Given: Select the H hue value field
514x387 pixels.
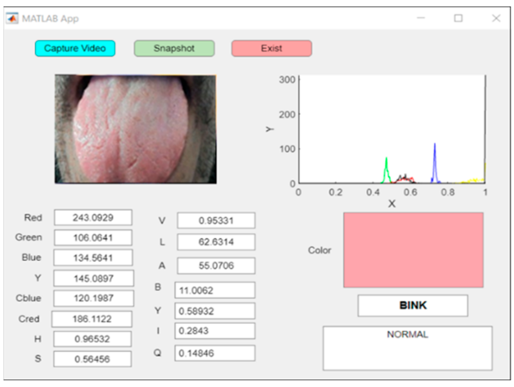Looking at the screenshot, I should tap(92, 339).
